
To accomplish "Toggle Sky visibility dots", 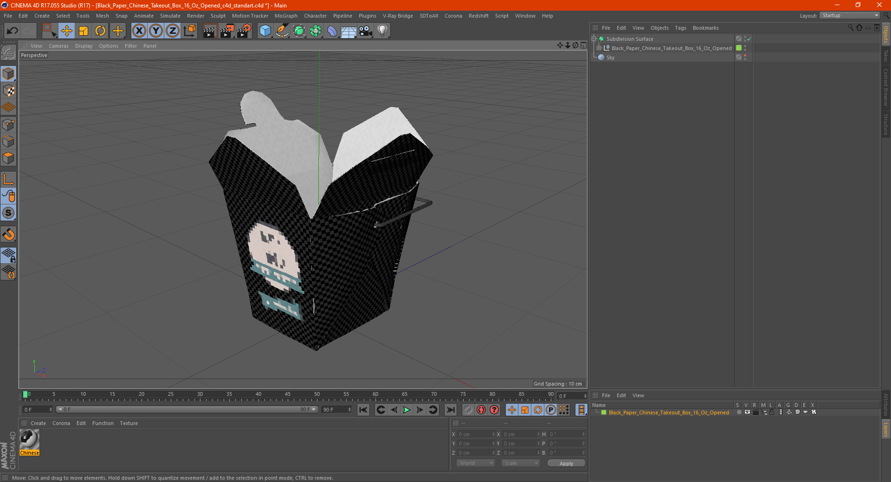I will point(745,57).
